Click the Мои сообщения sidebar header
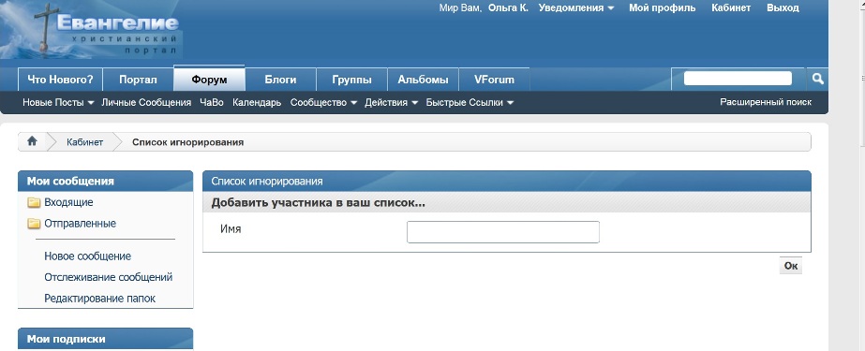This screenshot has width=865, height=351. pos(105,182)
